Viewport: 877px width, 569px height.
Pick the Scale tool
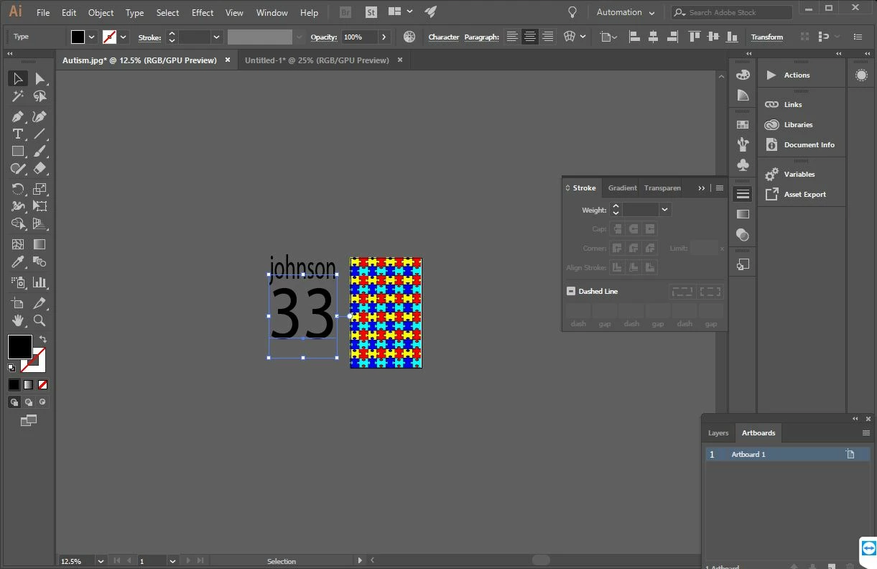(x=40, y=189)
